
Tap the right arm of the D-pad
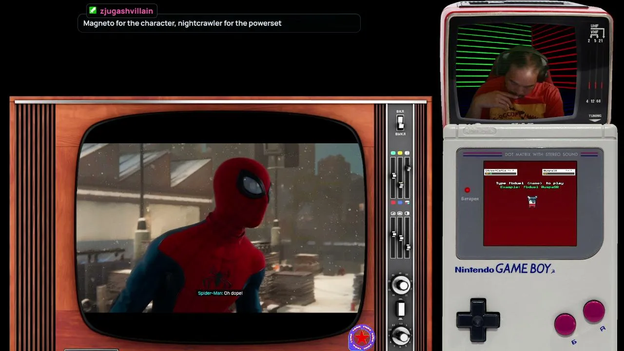[492, 321]
